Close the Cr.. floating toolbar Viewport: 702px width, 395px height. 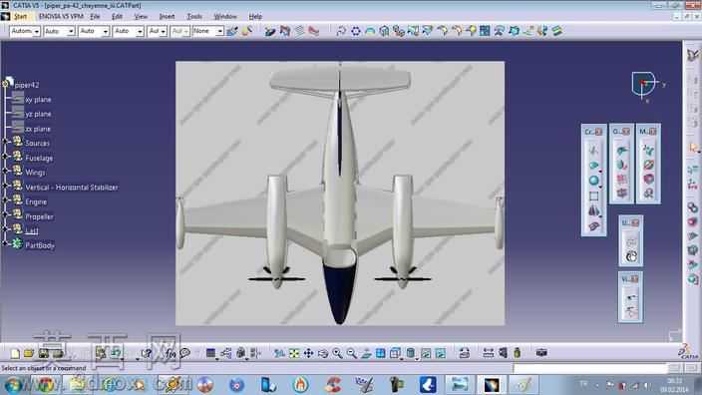click(x=599, y=132)
